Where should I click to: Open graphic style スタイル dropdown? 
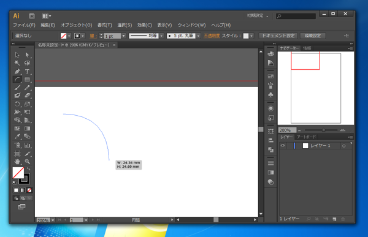pos(251,36)
